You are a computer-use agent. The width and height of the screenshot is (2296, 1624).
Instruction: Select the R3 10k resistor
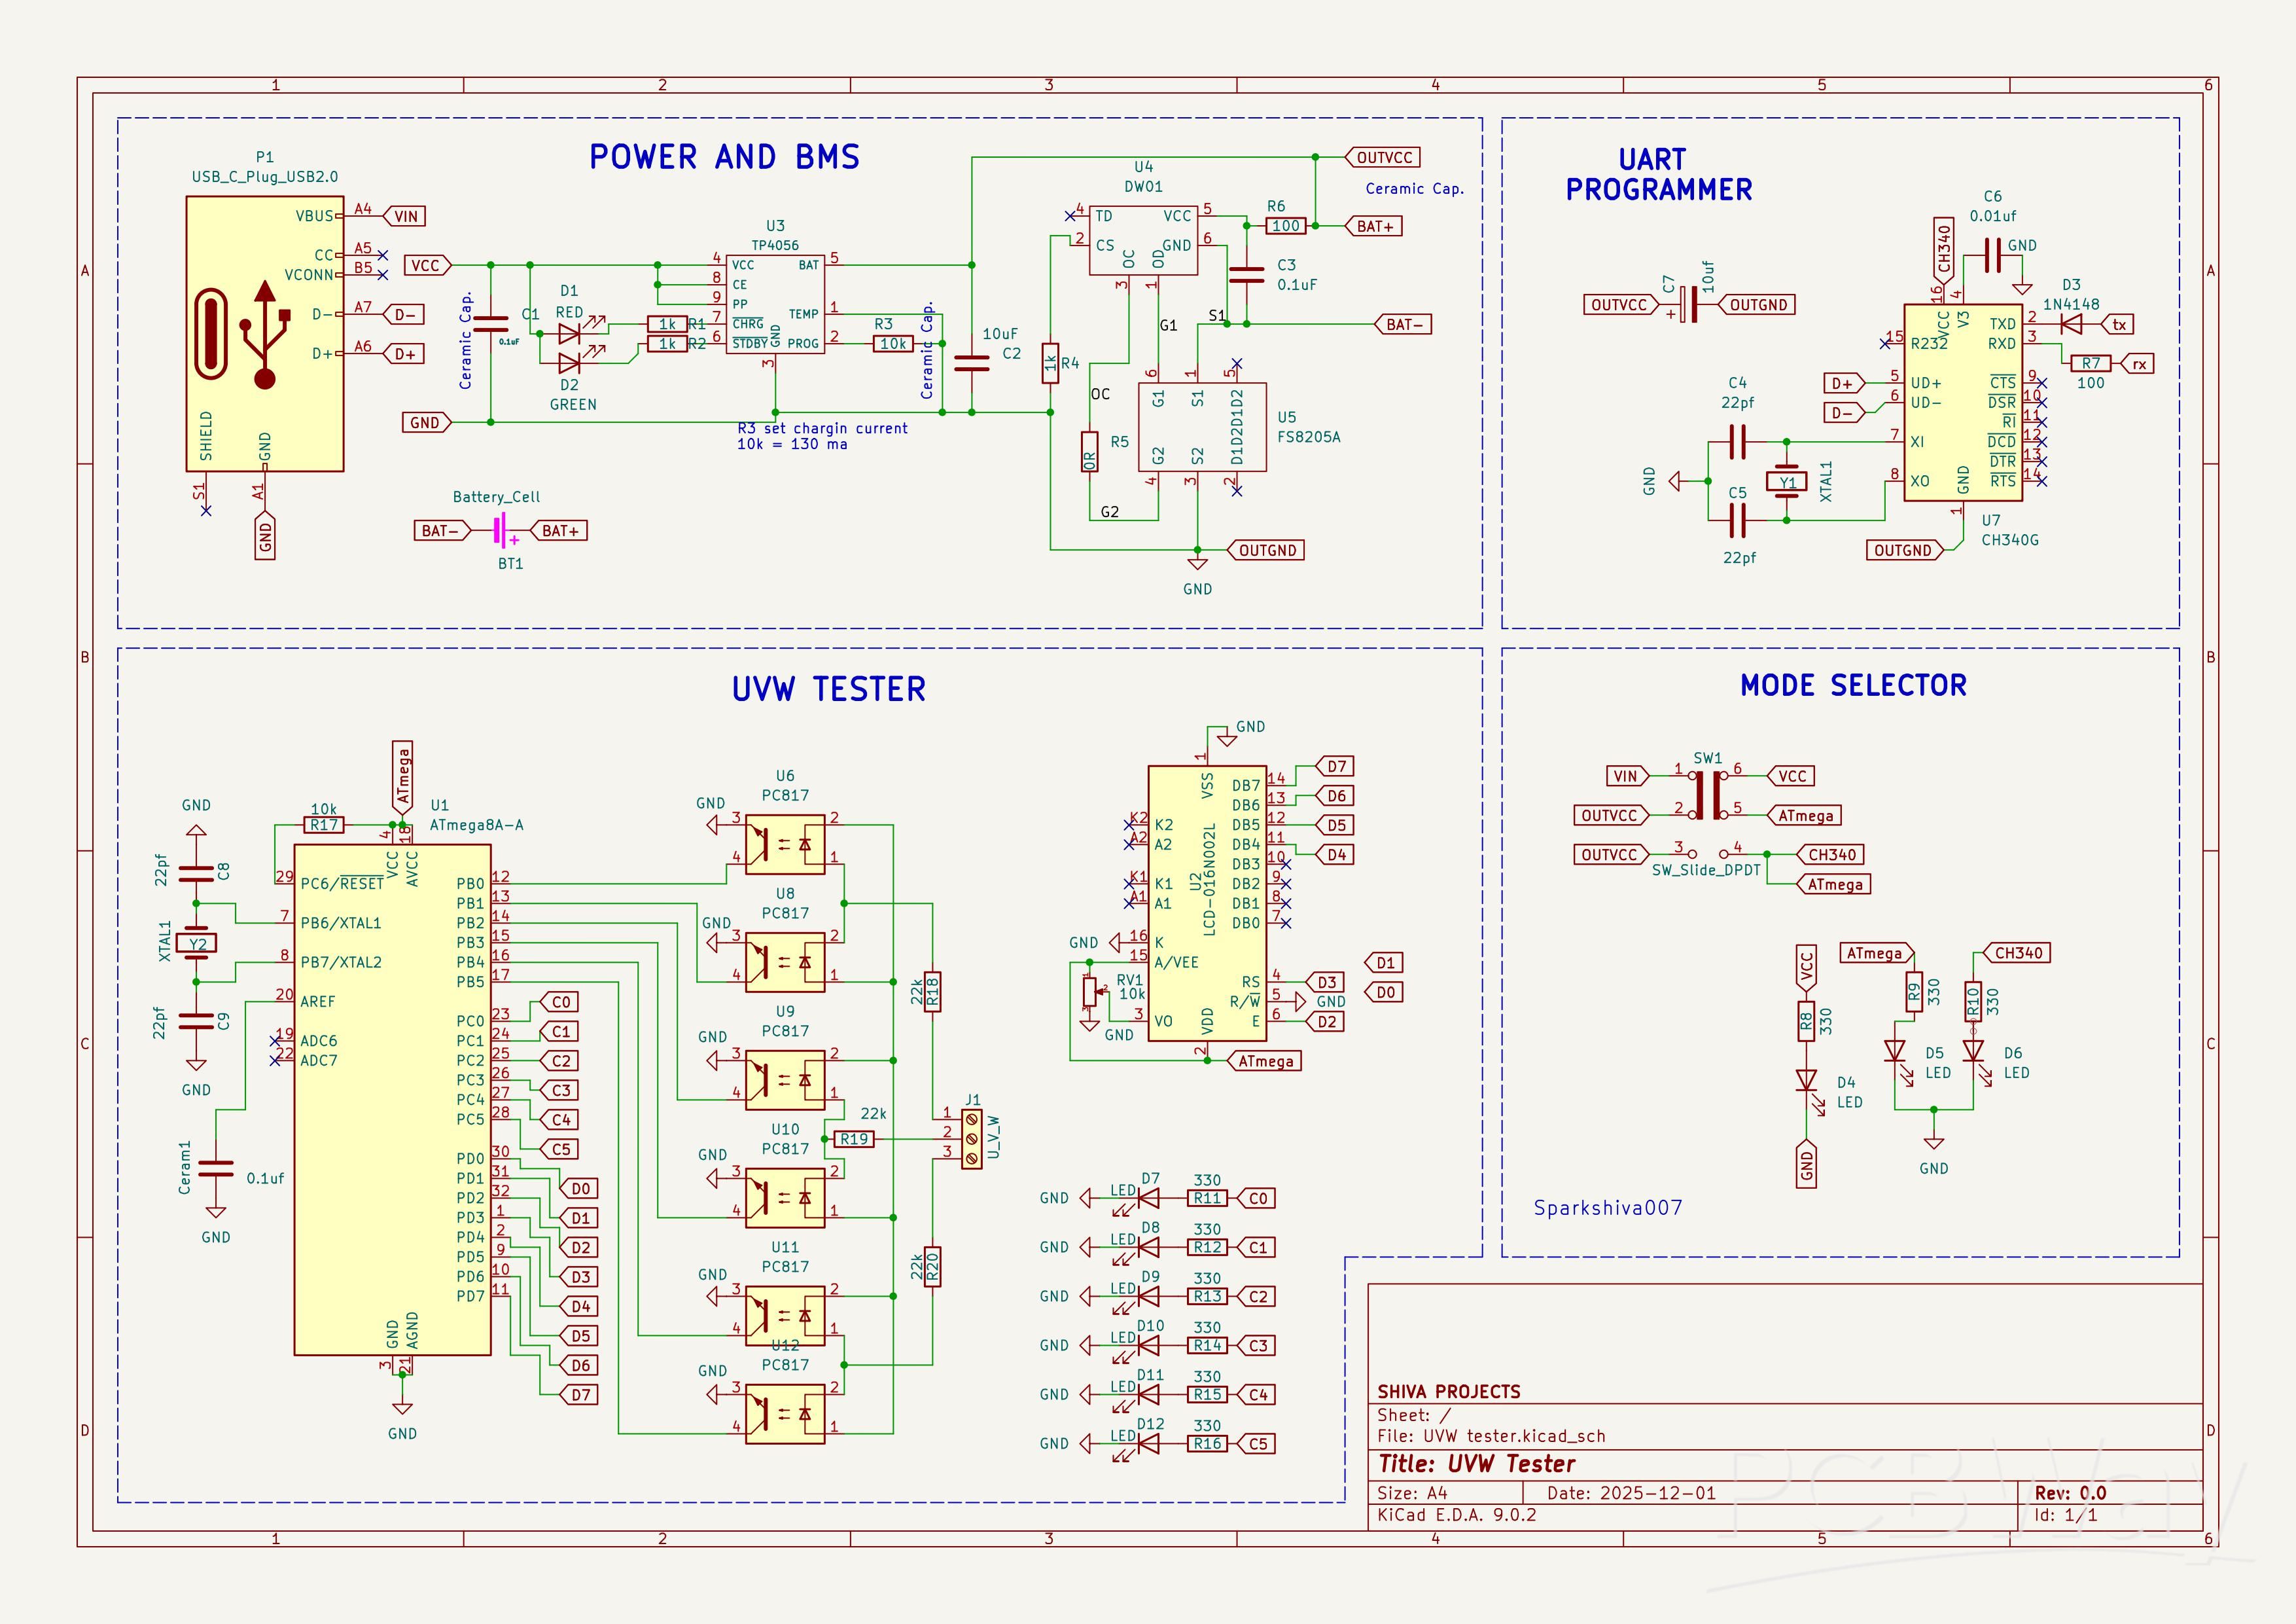coord(892,344)
